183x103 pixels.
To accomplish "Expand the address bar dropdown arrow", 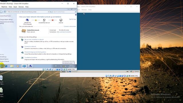I will pyautogui.click(x=48, y=12).
